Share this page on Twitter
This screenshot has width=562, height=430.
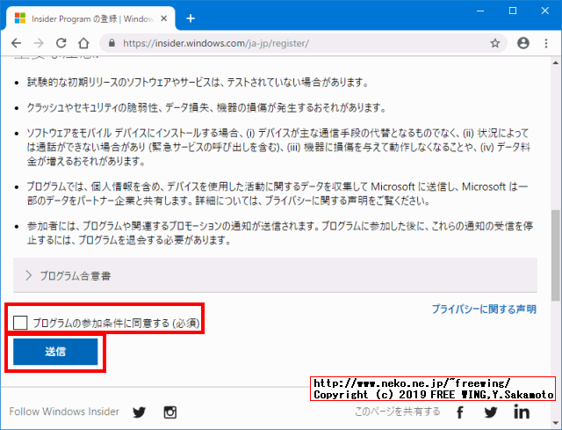[x=491, y=412]
